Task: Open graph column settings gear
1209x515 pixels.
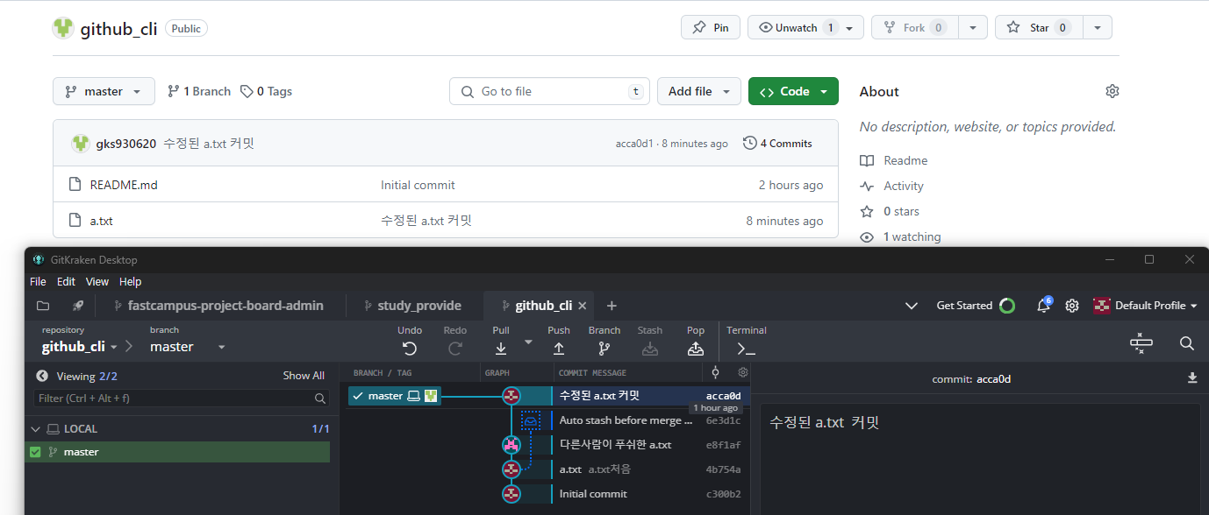Action: (x=742, y=372)
